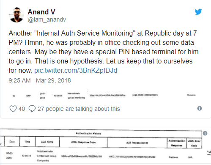The height and width of the screenshot is (165, 211).
Task: Follow the pic.twitter.com/3BnKZpfDJd link
Action: pyautogui.click(x=76, y=70)
